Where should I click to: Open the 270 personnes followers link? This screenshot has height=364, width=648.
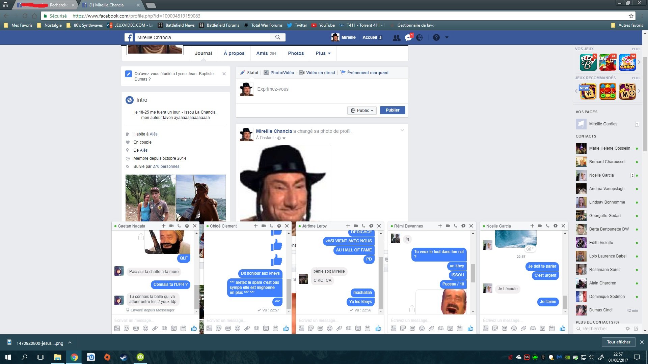tap(166, 166)
